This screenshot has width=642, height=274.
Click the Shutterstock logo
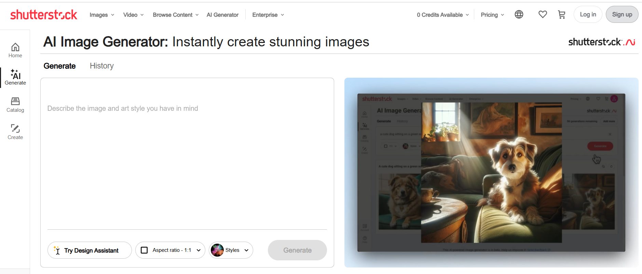tap(44, 15)
